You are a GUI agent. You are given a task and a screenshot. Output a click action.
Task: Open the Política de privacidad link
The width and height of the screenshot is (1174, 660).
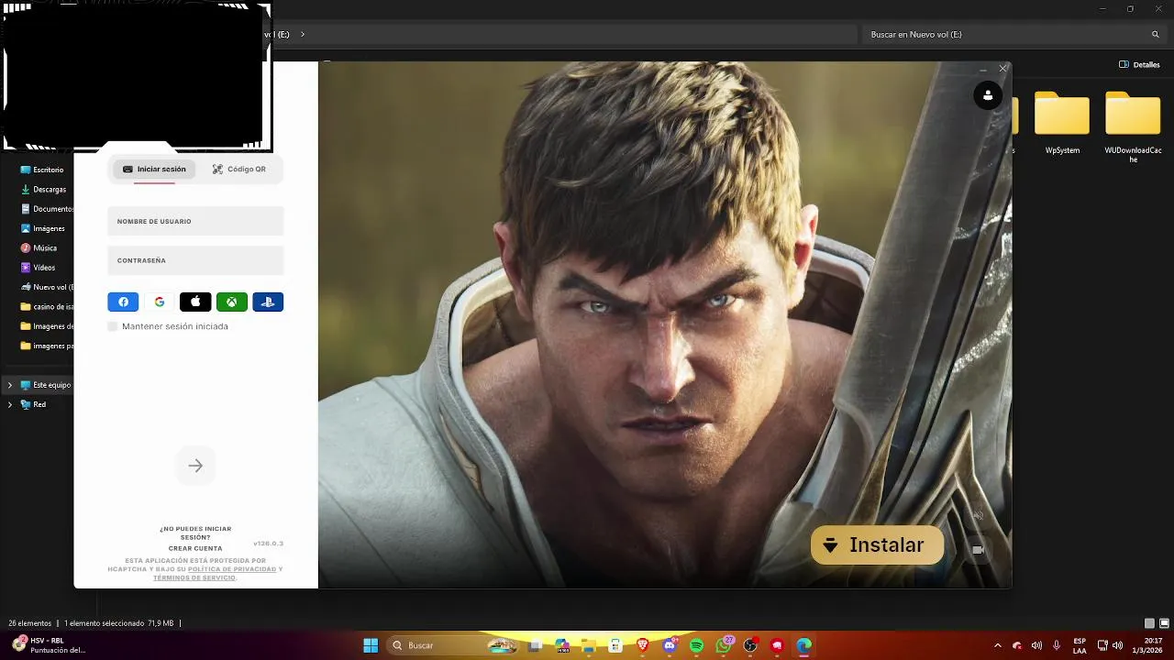232,569
